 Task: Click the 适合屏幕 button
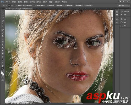[x=69, y=5]
